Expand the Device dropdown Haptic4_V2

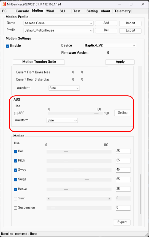(110, 46)
